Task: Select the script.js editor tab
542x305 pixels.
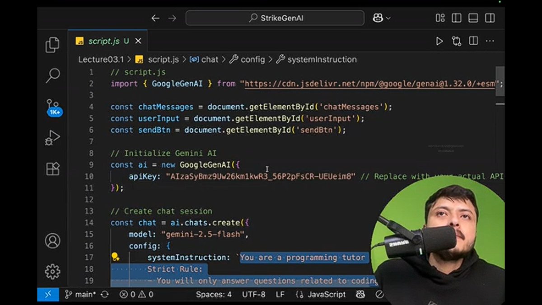Action: coord(107,41)
